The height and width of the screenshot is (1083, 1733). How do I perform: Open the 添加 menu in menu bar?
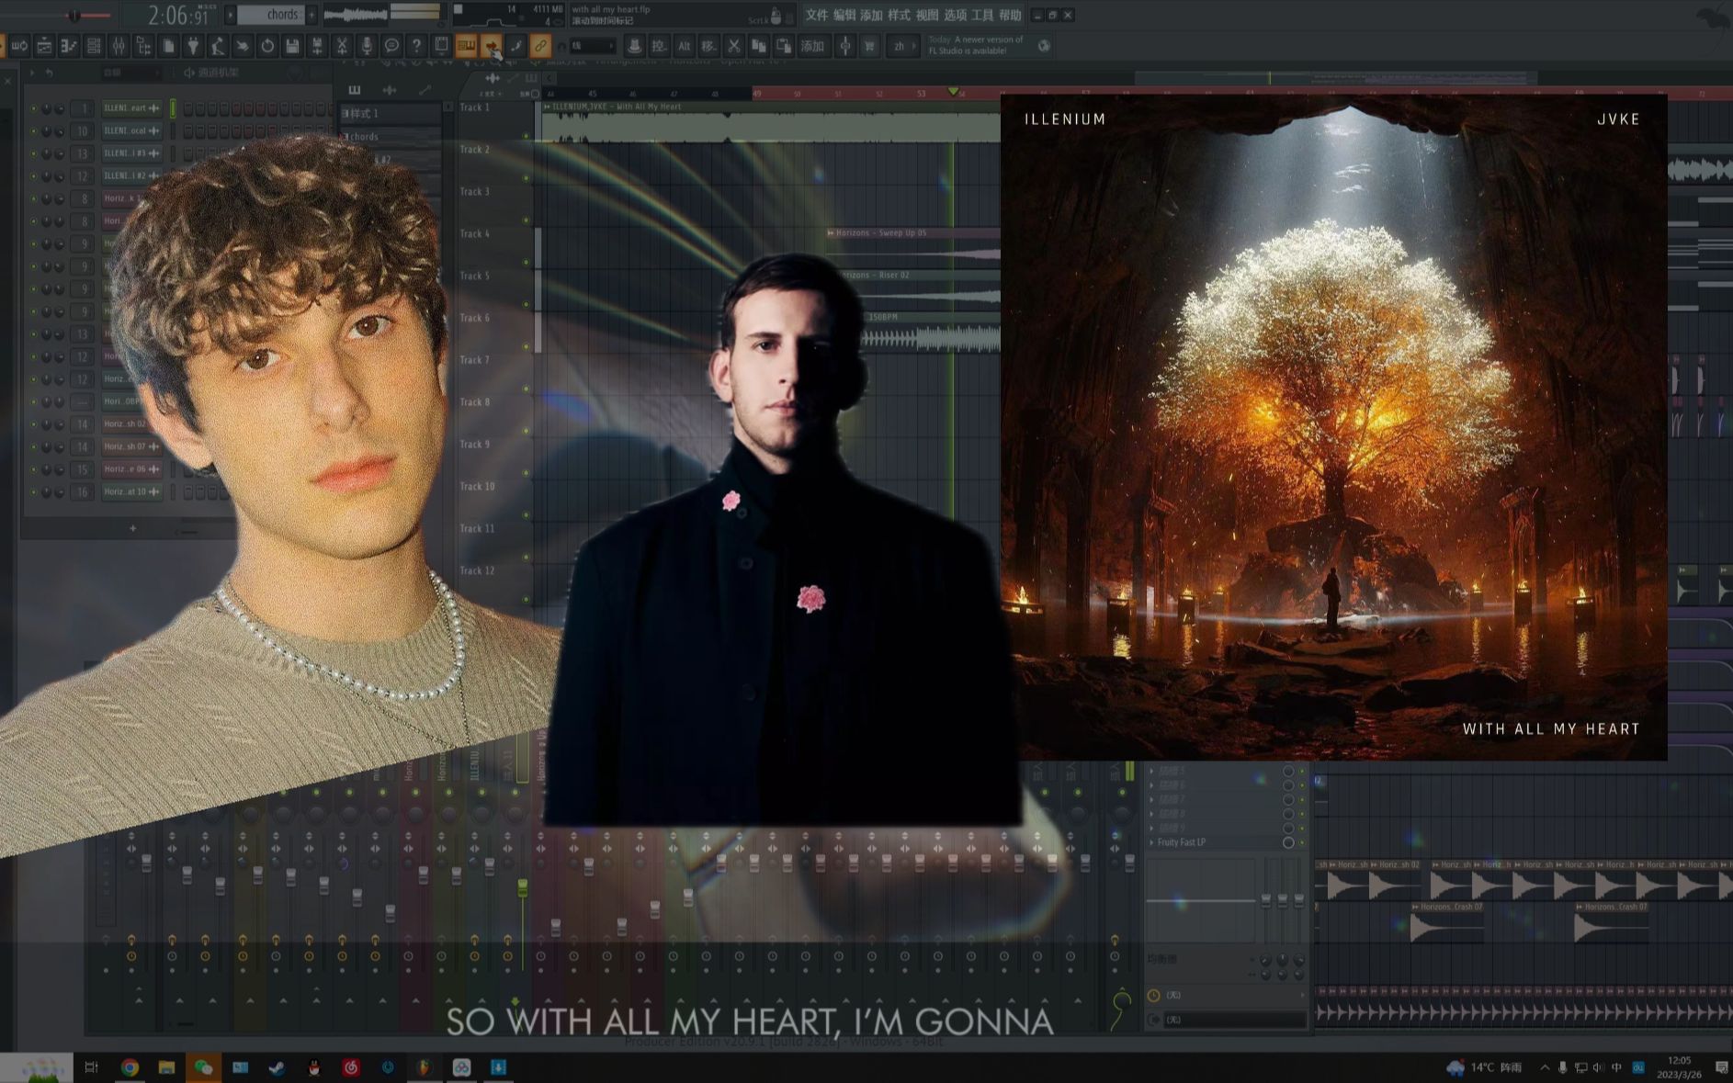[871, 15]
